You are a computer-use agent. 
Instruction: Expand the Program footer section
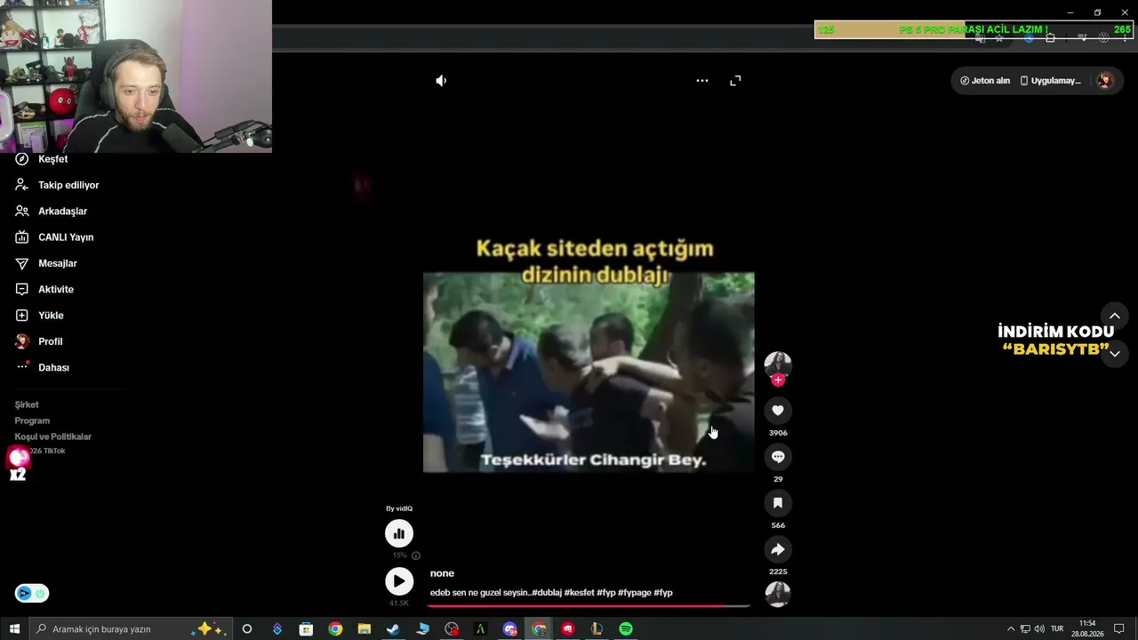[32, 420]
